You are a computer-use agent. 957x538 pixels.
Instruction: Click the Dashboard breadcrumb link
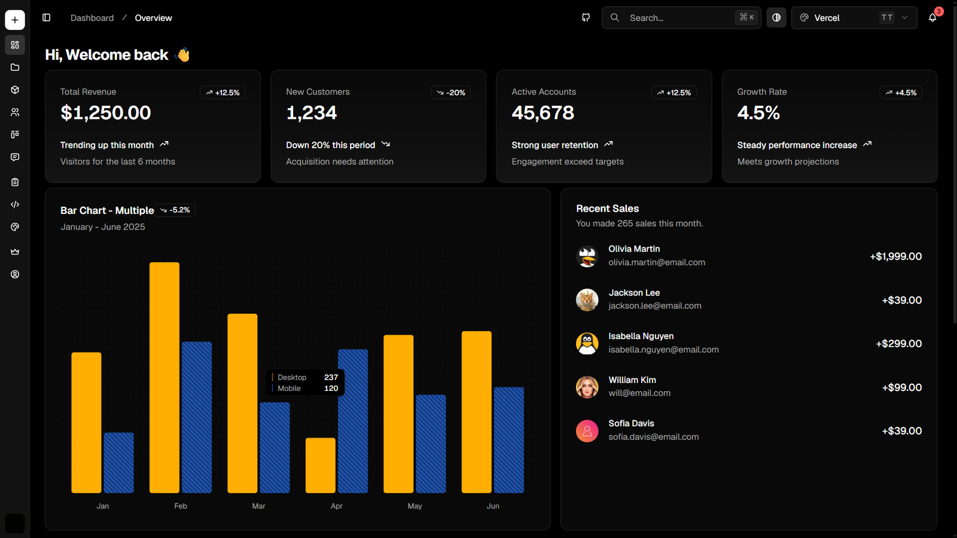(92, 18)
